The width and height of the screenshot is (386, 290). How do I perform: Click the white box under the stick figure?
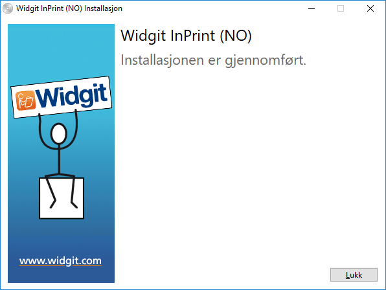(62, 198)
